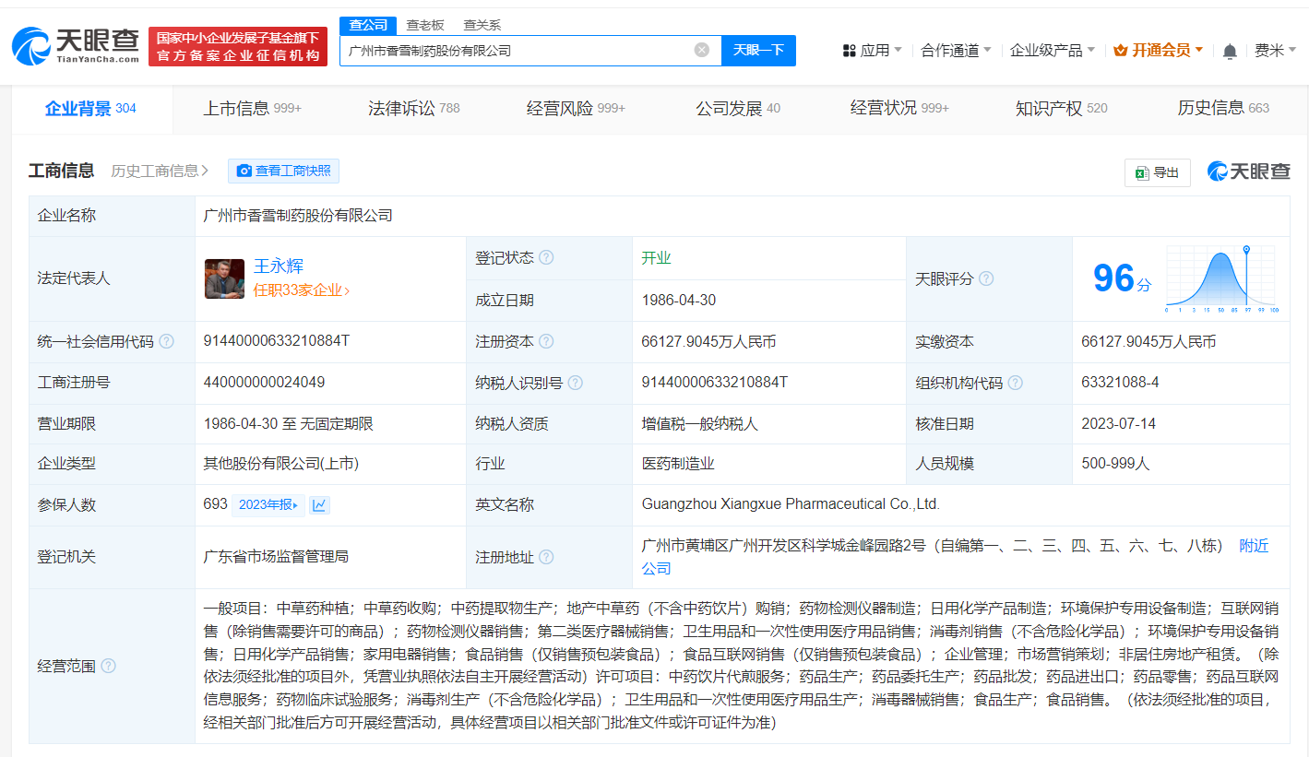Click inside the company search input field
Viewport: 1309px width, 757px height.
pos(526,50)
